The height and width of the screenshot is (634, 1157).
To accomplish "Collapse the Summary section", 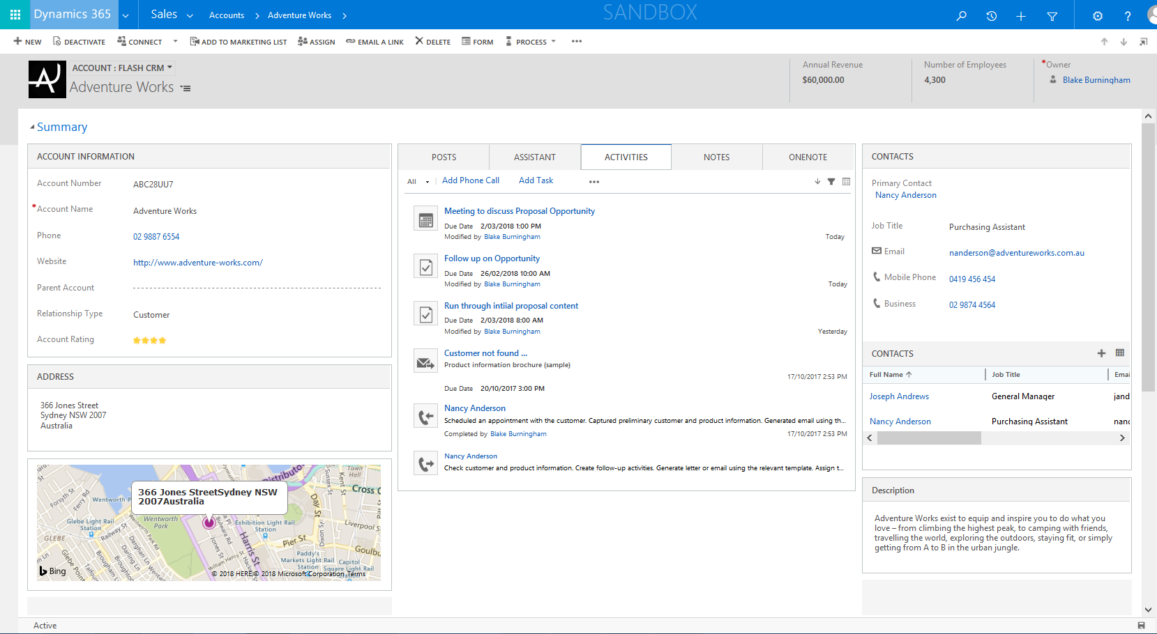I will pyautogui.click(x=32, y=127).
